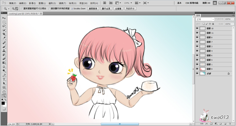This screenshot has height=126, width=236.
Task: Select the Hand tool
Action: click(x=4, y=92)
